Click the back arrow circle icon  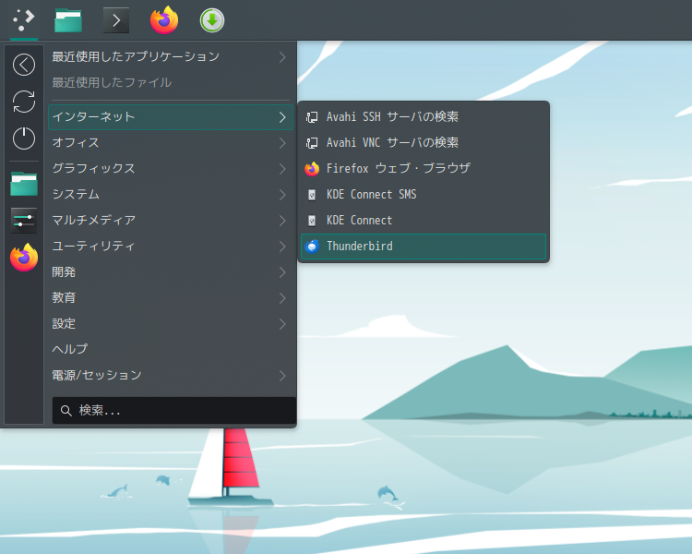coord(24,65)
